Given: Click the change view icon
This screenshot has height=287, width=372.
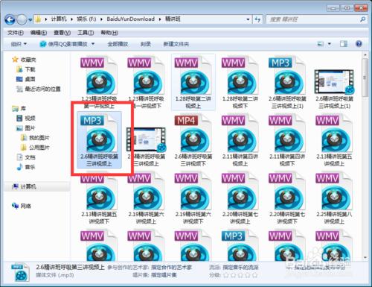Looking at the screenshot, I should click(x=321, y=44).
